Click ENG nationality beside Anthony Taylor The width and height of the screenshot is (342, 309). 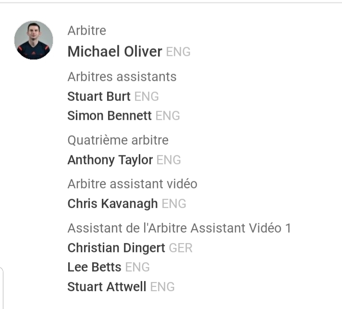tap(169, 160)
